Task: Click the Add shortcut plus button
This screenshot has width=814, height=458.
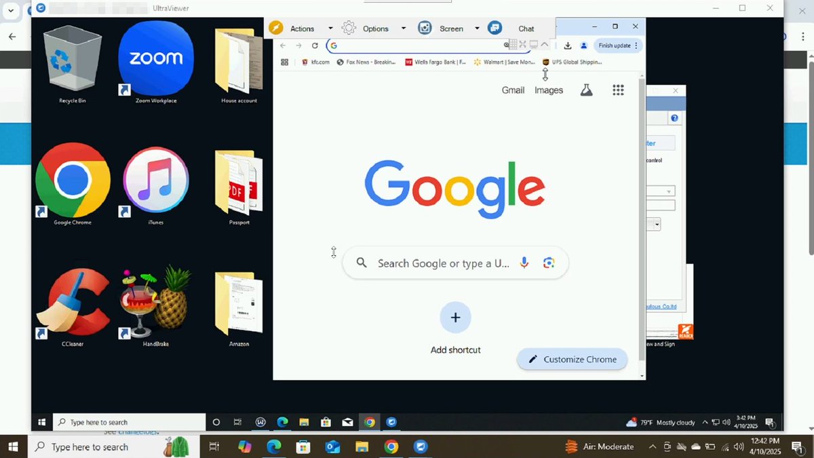Action: (455, 318)
